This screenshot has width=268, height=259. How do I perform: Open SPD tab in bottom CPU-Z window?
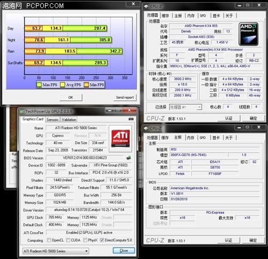pyautogui.click(x=203, y=138)
